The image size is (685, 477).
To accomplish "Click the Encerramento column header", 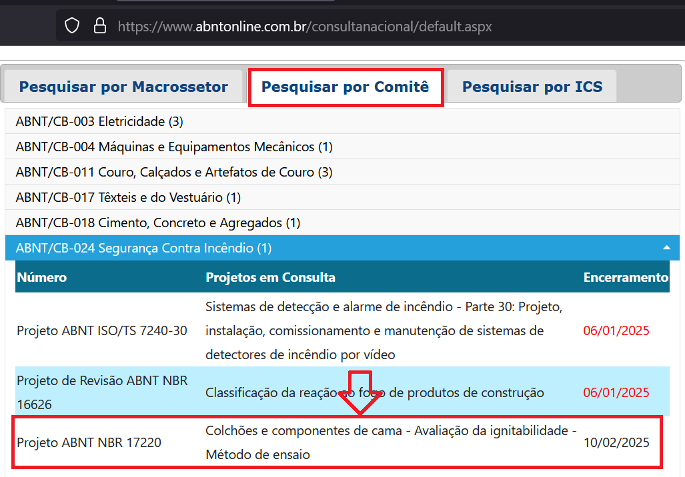I will click(x=626, y=277).
